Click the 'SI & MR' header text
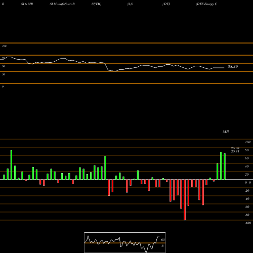The image size is (253, 253). 27,4
